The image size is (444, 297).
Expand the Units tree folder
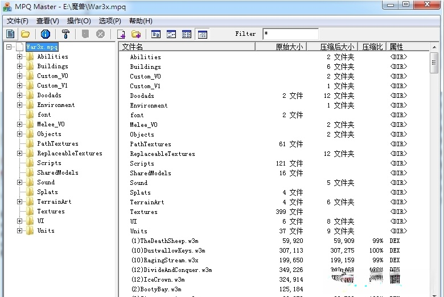(19, 231)
